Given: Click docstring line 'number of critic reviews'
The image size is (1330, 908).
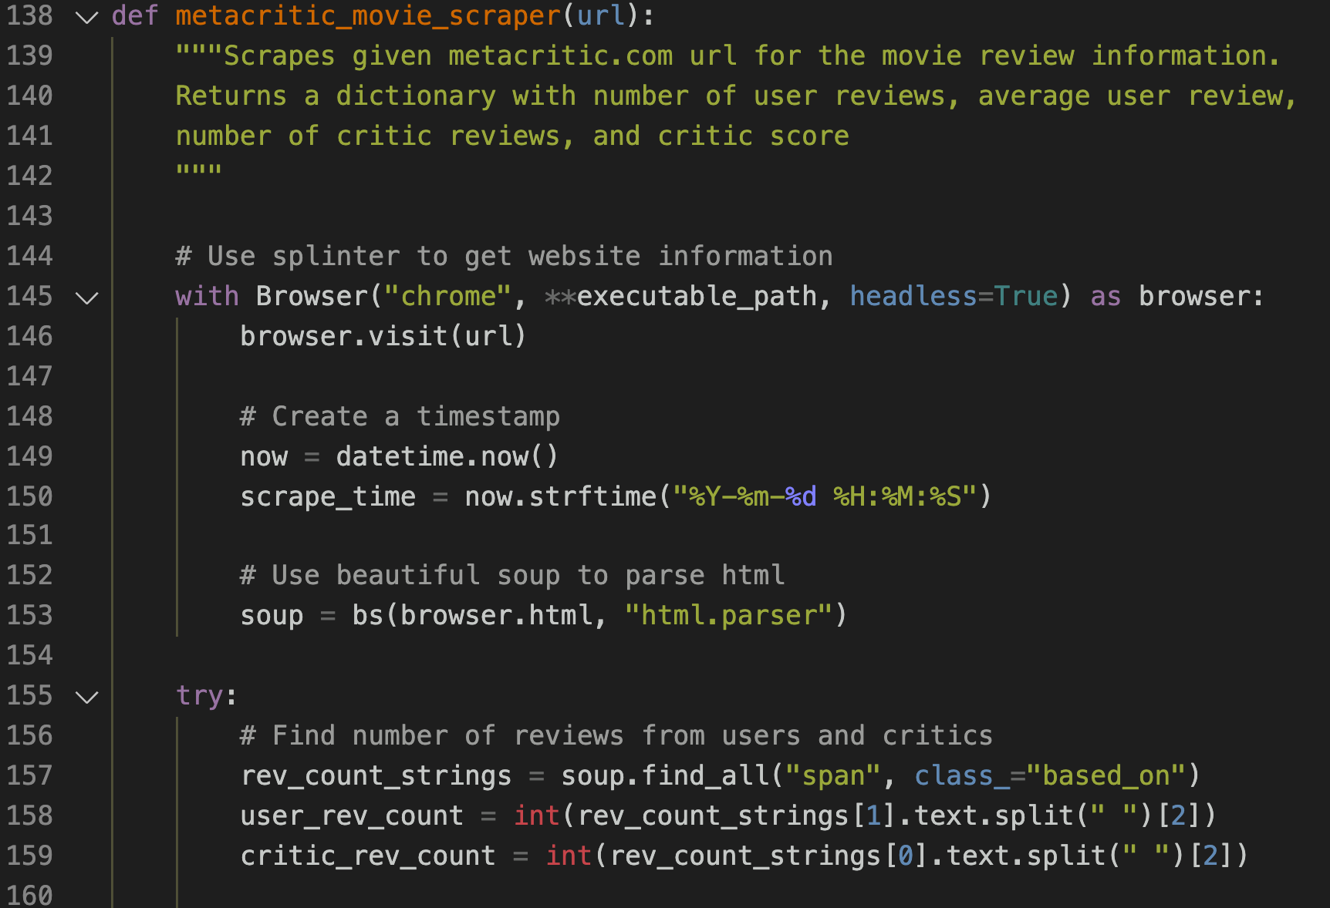Looking at the screenshot, I should pos(512,136).
